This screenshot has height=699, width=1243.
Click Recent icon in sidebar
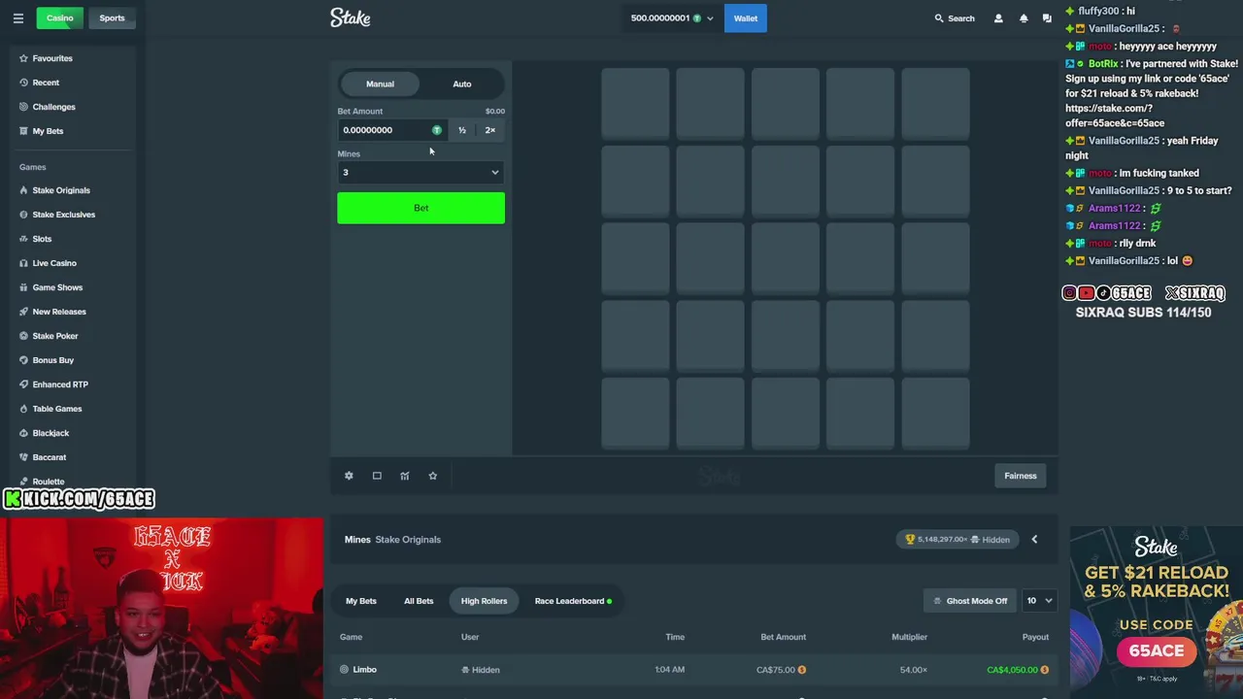click(23, 83)
